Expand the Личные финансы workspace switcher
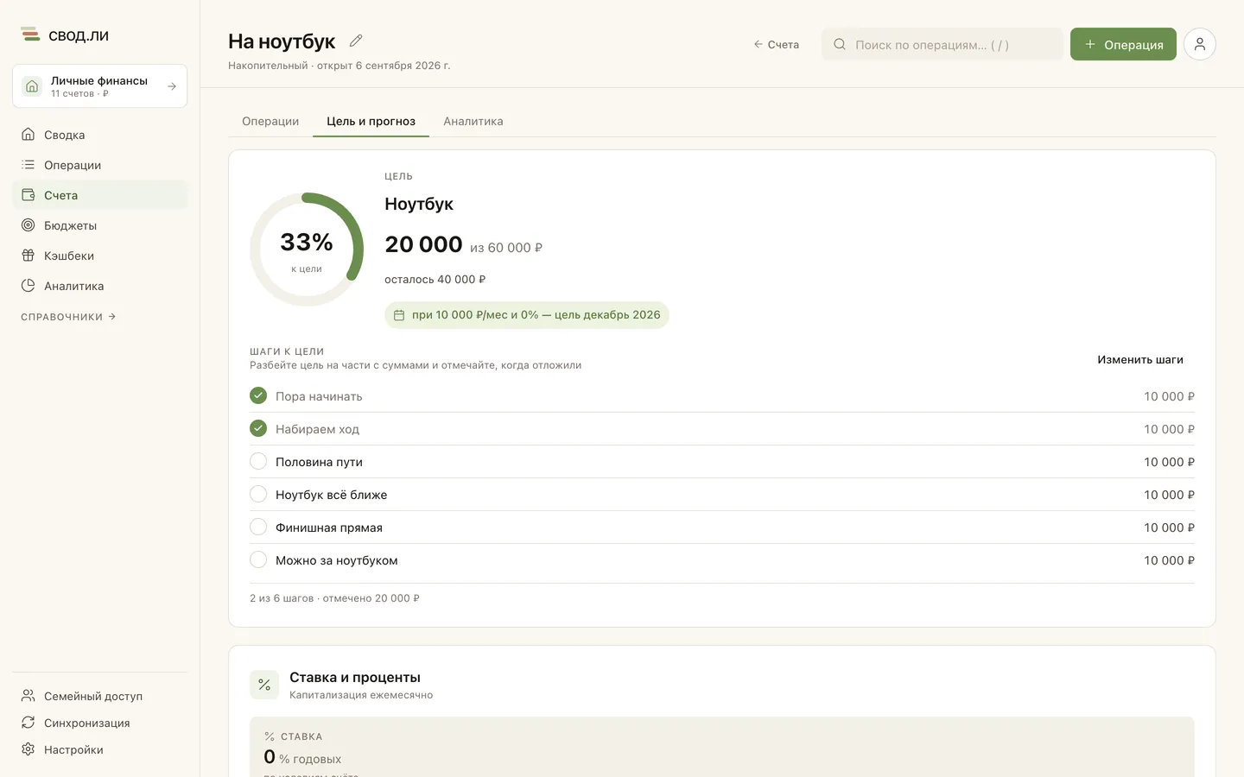1244x777 pixels. point(99,86)
